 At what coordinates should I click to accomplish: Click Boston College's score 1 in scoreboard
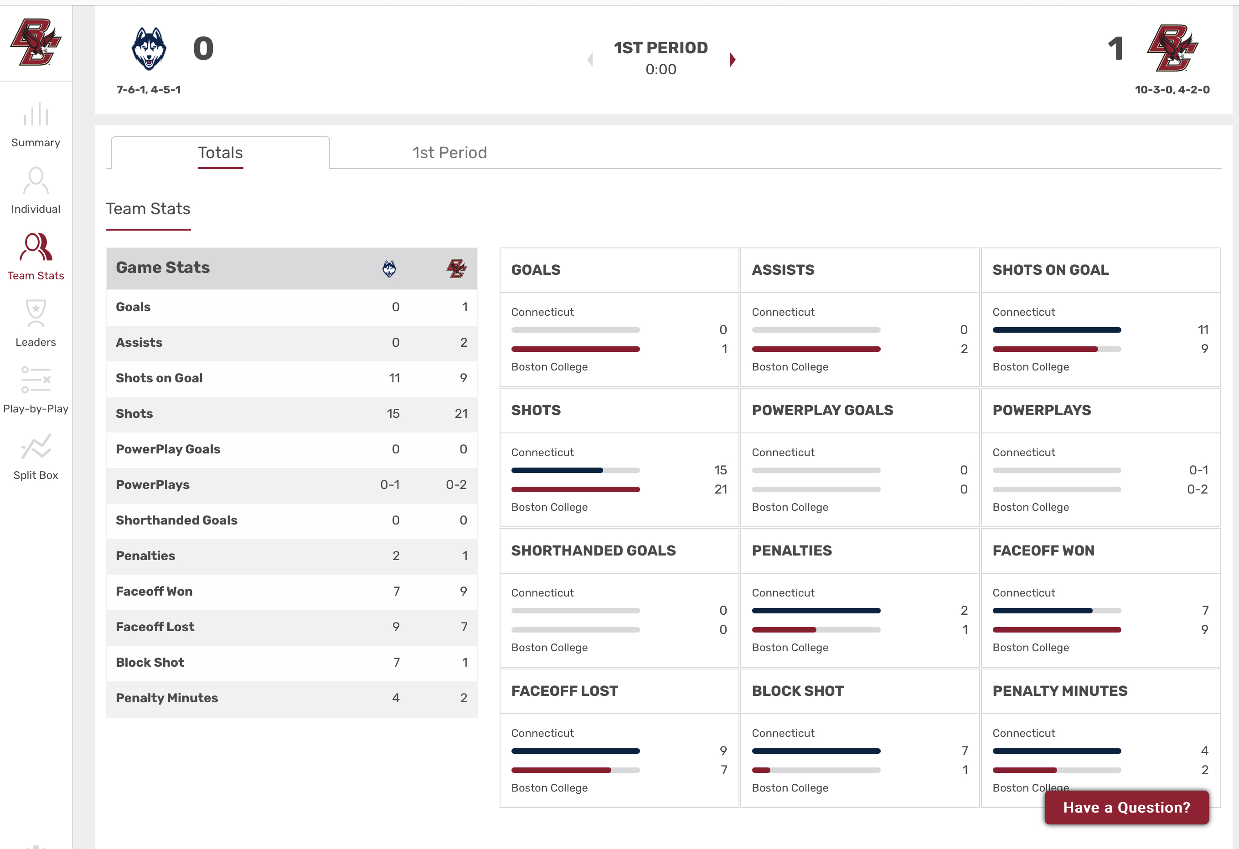pos(1116,48)
